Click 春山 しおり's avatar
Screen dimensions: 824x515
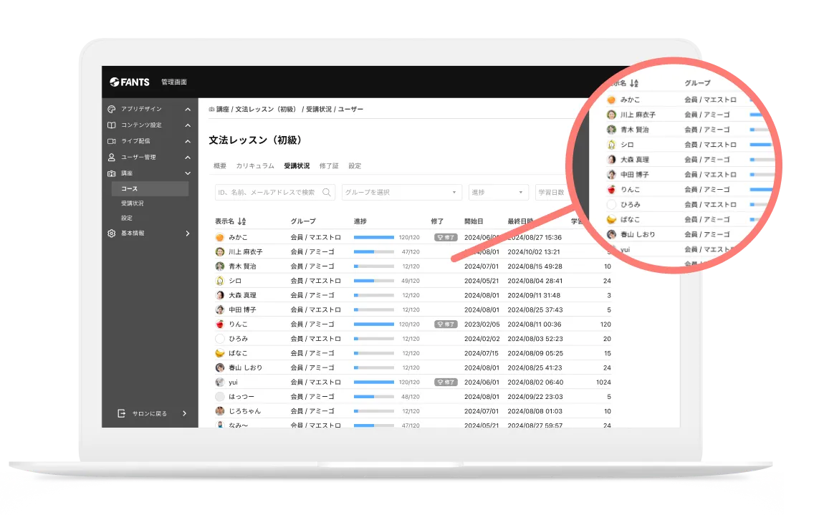[x=220, y=367]
